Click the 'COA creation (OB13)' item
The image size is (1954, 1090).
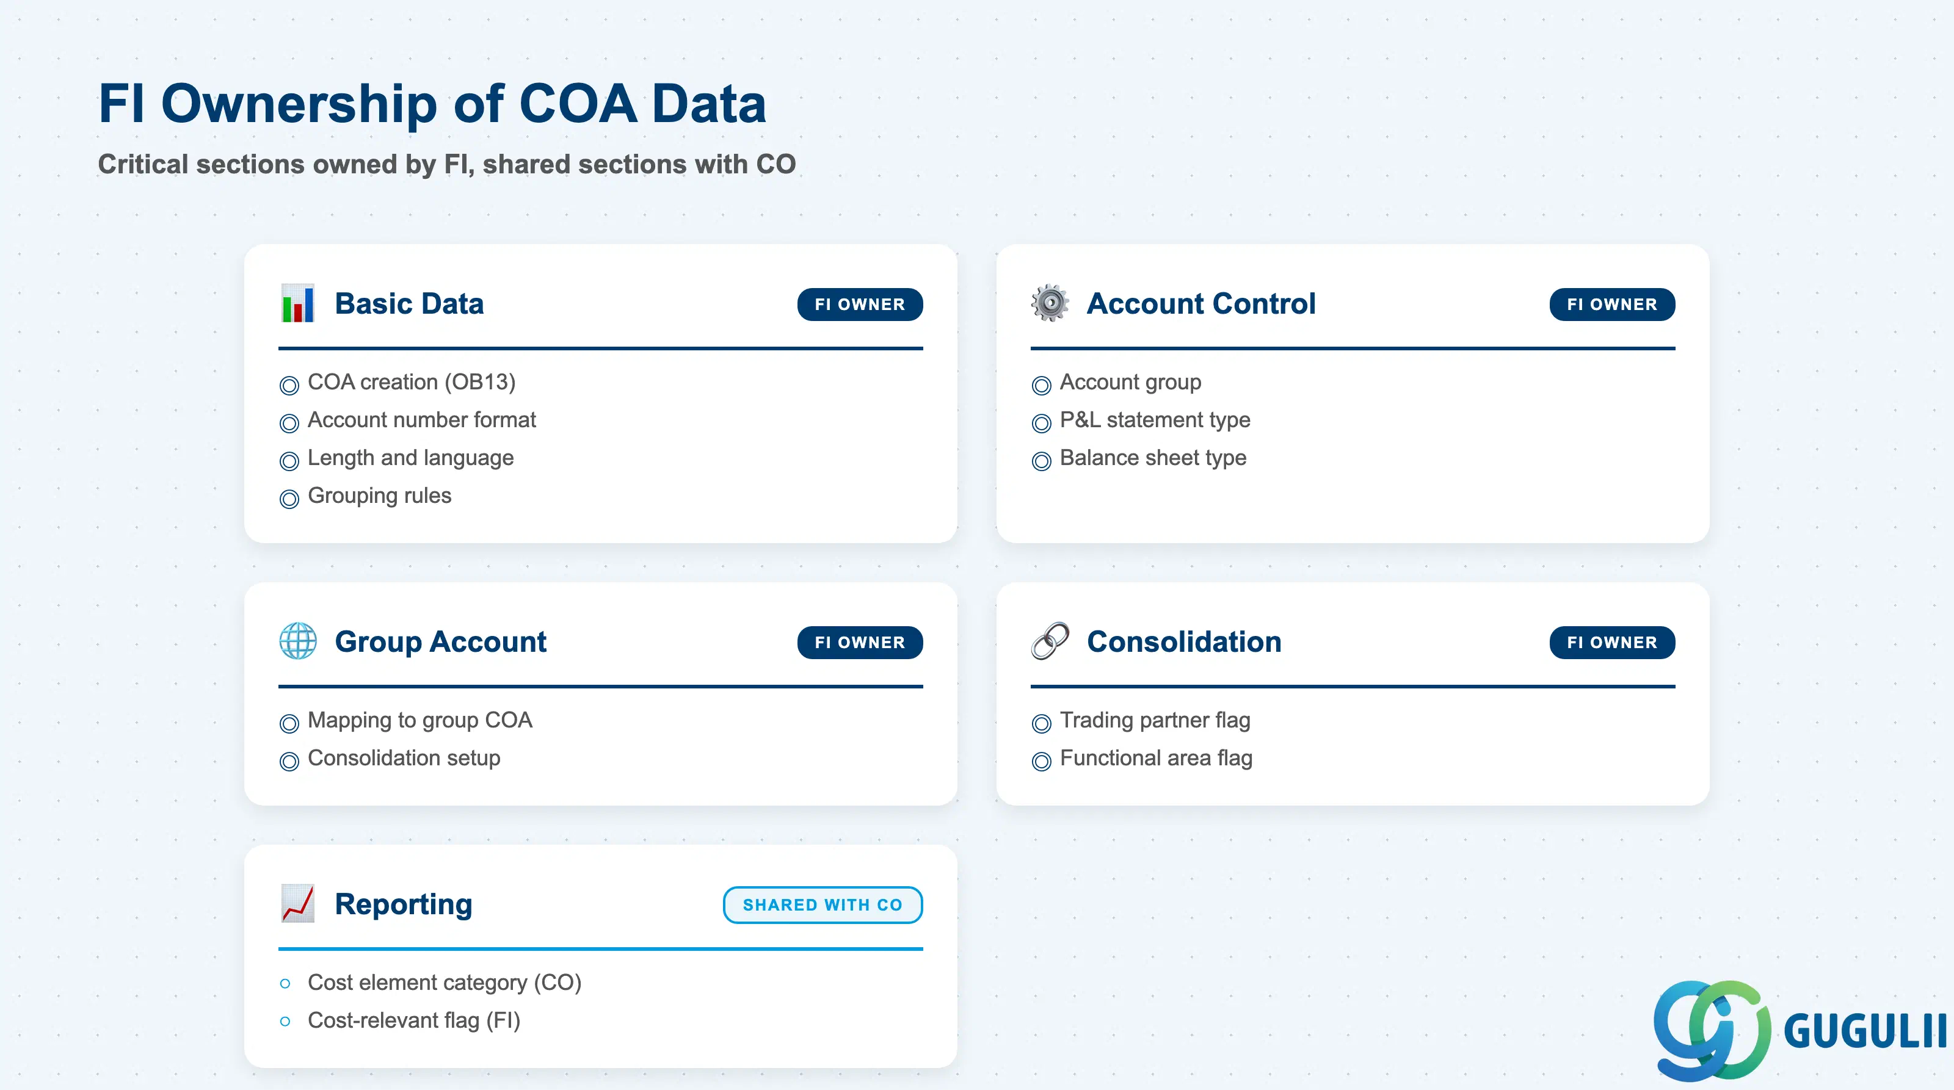pos(411,382)
